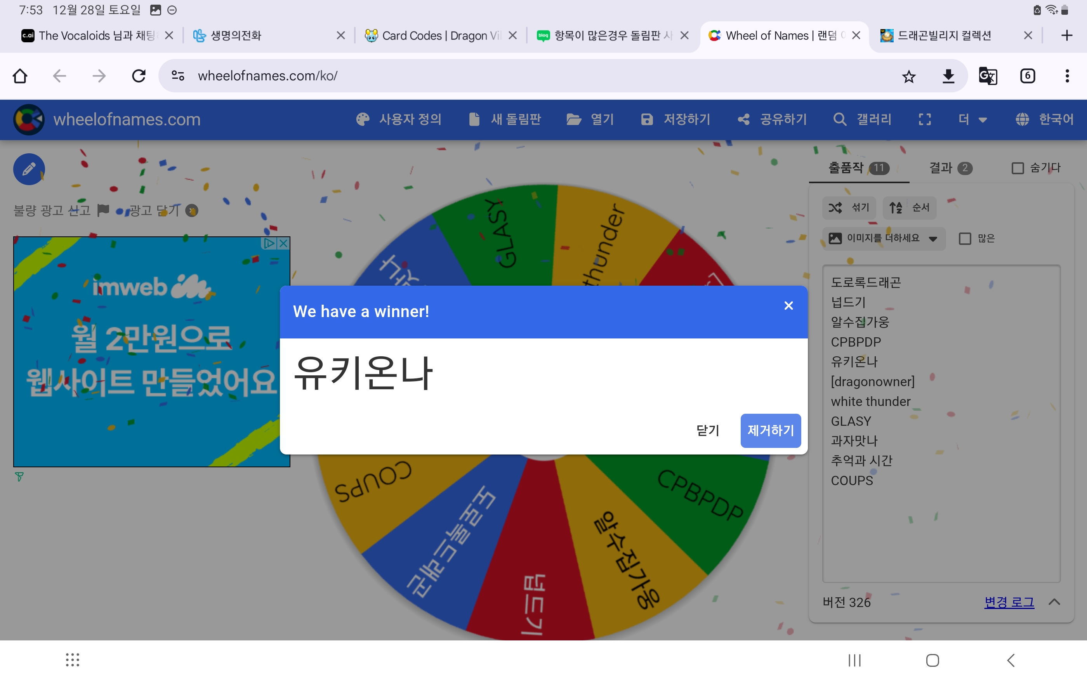Switch to the 결과 tab
Screen dimensions: 1087x680
click(950, 168)
